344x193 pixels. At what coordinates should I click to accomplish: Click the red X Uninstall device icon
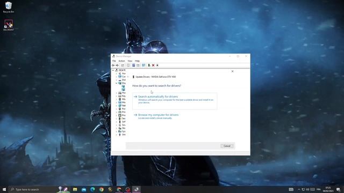pyautogui.click(x=153, y=65)
